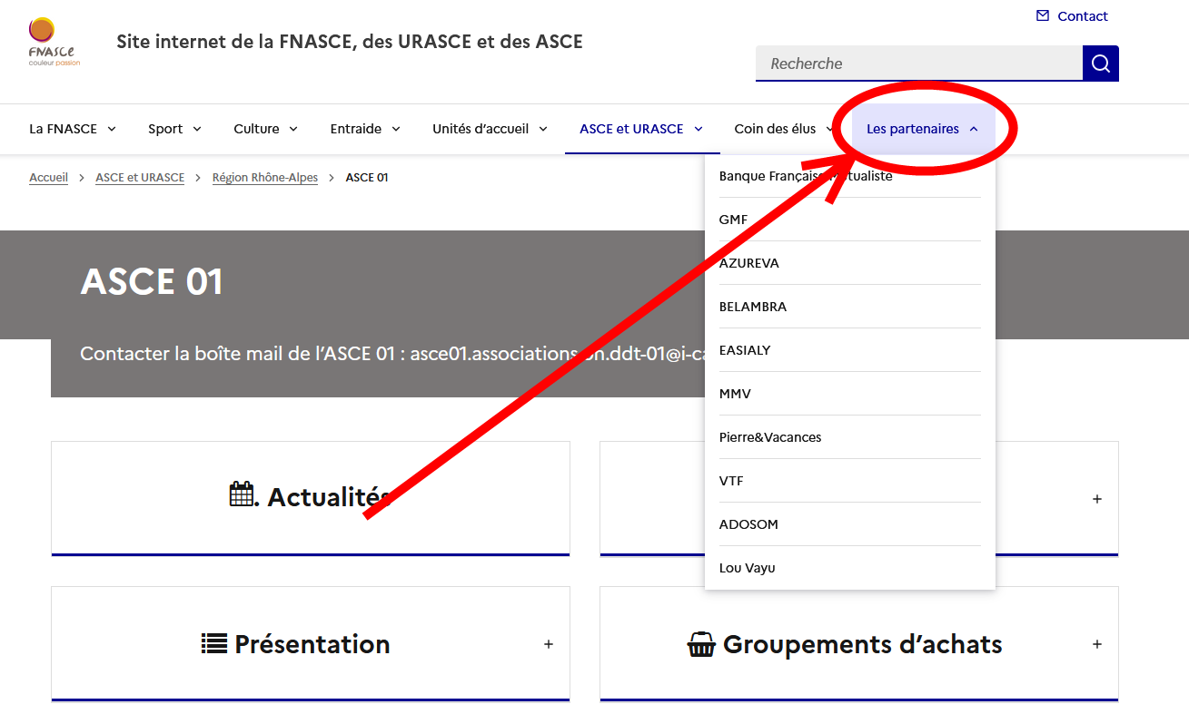Open the Unités d'accueil menu
The width and height of the screenshot is (1189, 714).
490,129
